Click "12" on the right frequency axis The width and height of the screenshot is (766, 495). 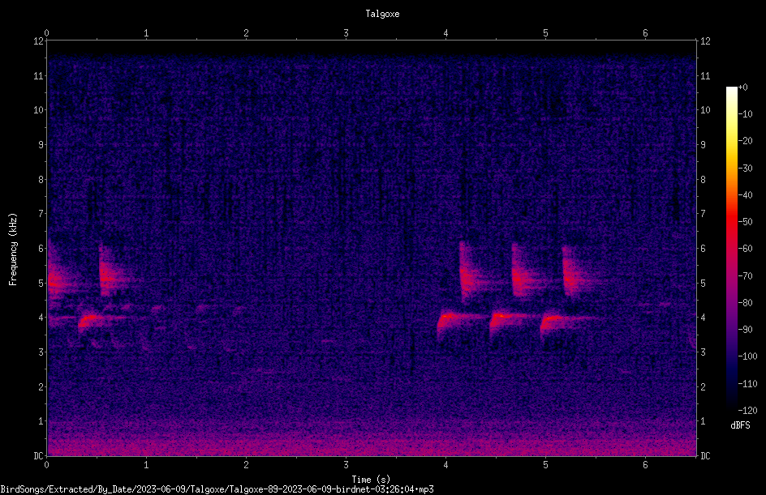705,41
